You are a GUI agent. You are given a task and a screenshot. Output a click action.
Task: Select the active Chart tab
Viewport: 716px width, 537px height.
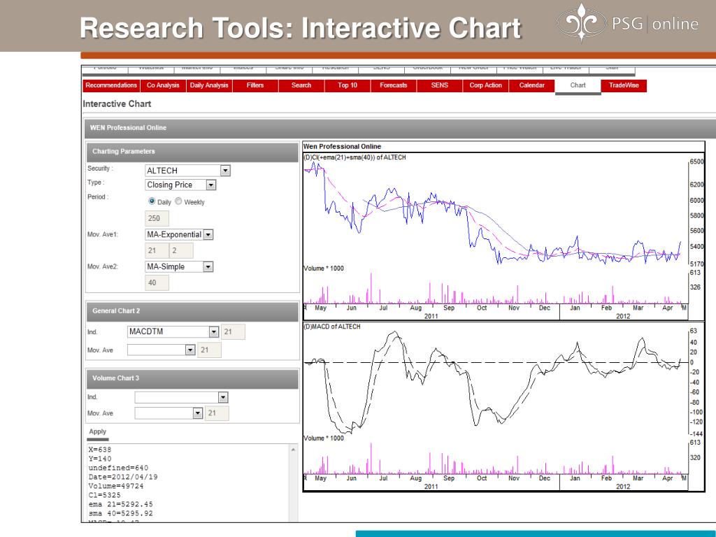pos(578,85)
